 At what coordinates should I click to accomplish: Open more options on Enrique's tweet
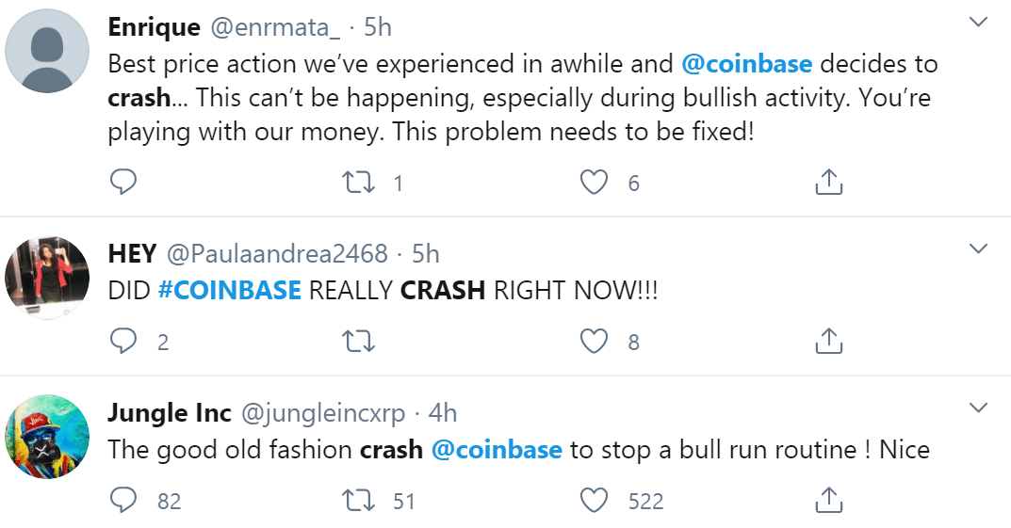pos(979,24)
